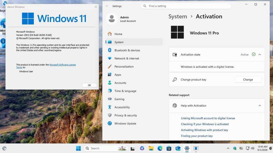
Task: Open Checking if your Windows is activated
Action: pos(205,124)
